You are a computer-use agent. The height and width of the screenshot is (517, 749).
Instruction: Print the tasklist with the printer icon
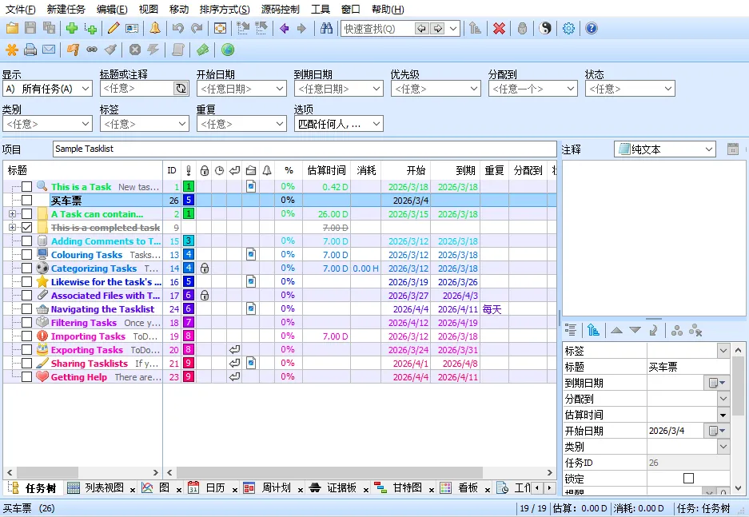[x=30, y=50]
